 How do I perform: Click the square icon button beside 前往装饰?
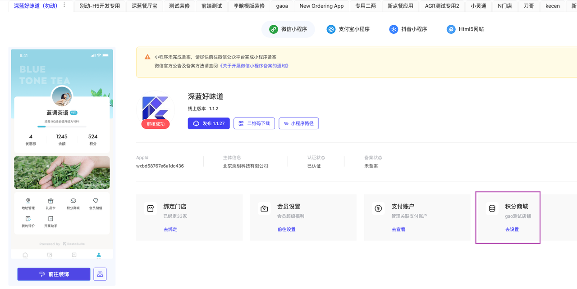(100, 274)
